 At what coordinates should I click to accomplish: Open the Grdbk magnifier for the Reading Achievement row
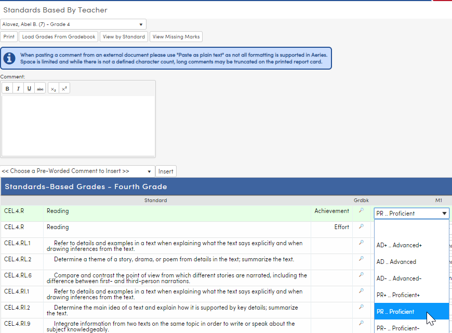(x=361, y=211)
